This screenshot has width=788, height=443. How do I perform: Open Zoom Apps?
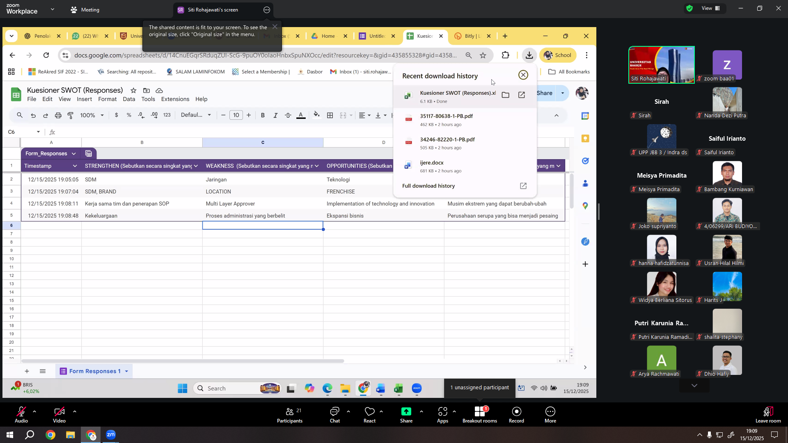click(442, 414)
